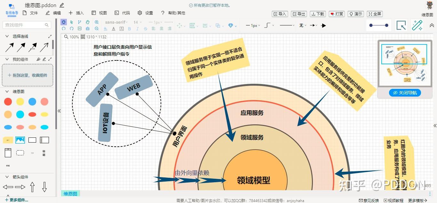Align text to the left

click(154, 28)
